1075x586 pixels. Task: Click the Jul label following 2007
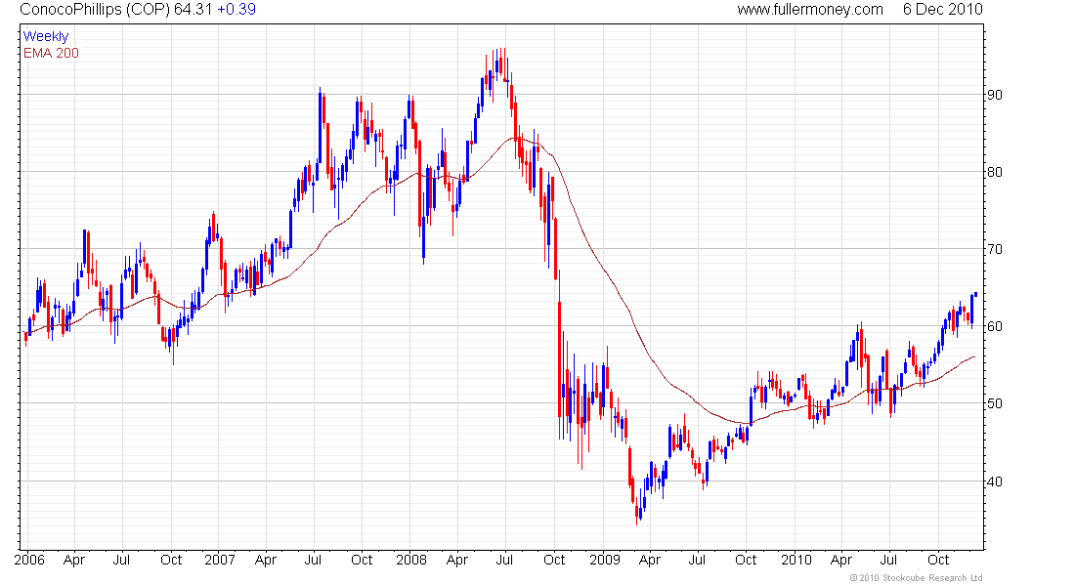pos(313,560)
